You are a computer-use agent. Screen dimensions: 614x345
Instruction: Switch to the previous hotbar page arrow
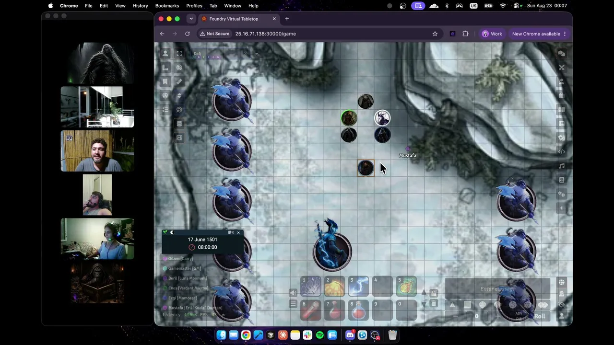coord(424,292)
